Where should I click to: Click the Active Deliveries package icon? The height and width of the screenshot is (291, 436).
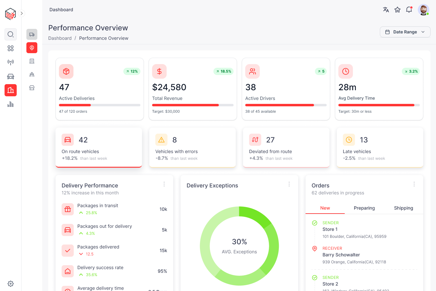point(66,71)
